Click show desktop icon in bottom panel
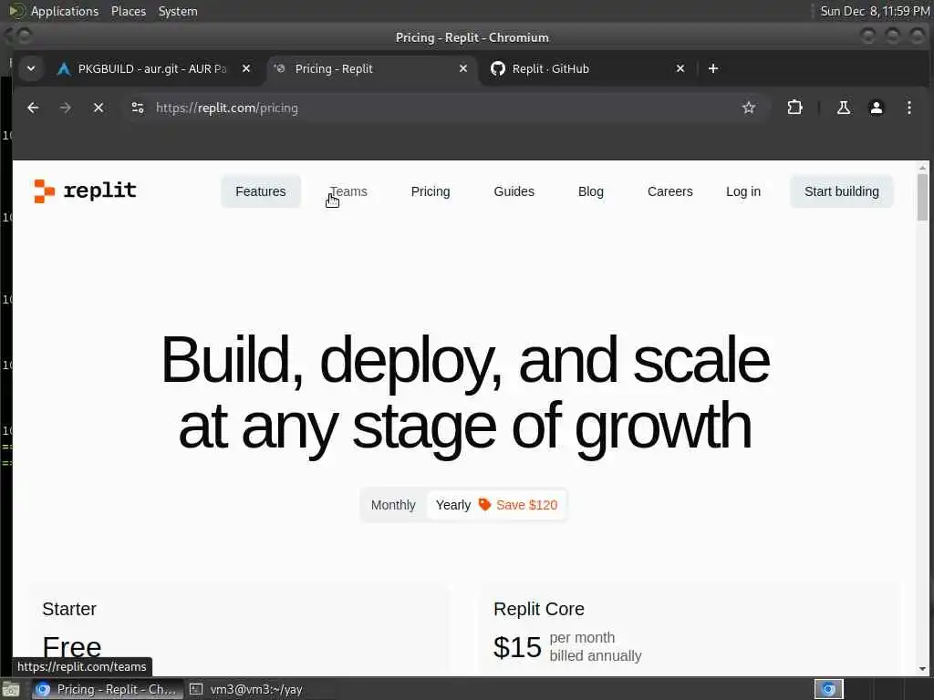This screenshot has height=700, width=934. [11, 689]
